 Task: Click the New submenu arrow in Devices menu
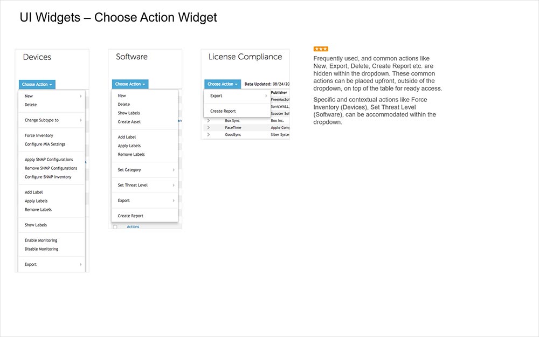click(81, 95)
